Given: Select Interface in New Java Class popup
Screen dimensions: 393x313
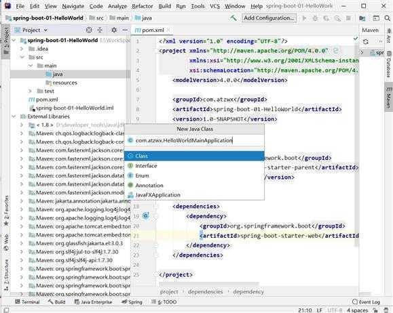Looking at the screenshot, I should [194, 166].
